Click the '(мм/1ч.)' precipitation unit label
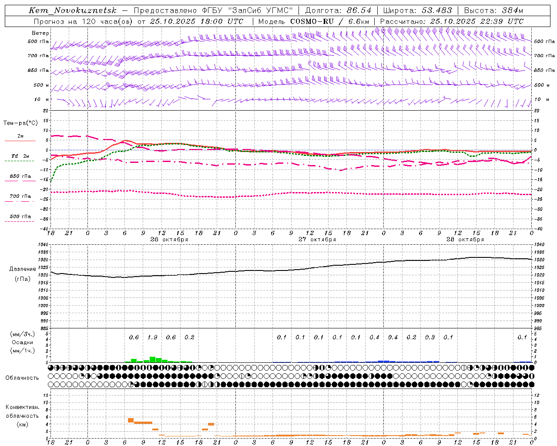557x446 pixels. click(x=23, y=351)
